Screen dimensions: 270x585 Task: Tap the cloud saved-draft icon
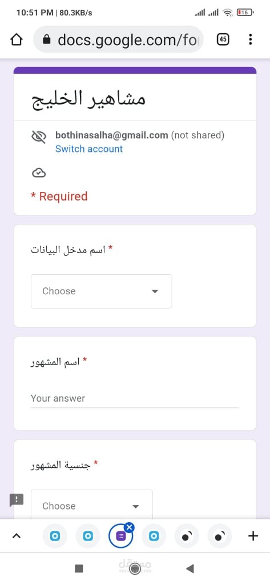pos(39,173)
